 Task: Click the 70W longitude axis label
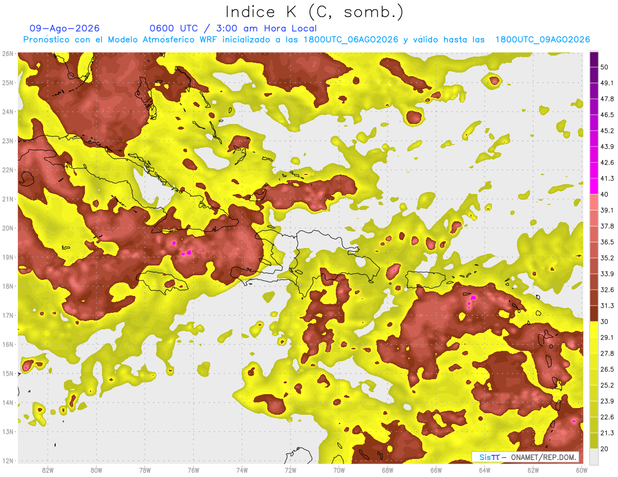[339, 470]
